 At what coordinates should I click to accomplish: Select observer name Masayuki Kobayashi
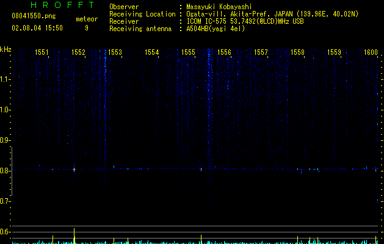pyautogui.click(x=219, y=7)
